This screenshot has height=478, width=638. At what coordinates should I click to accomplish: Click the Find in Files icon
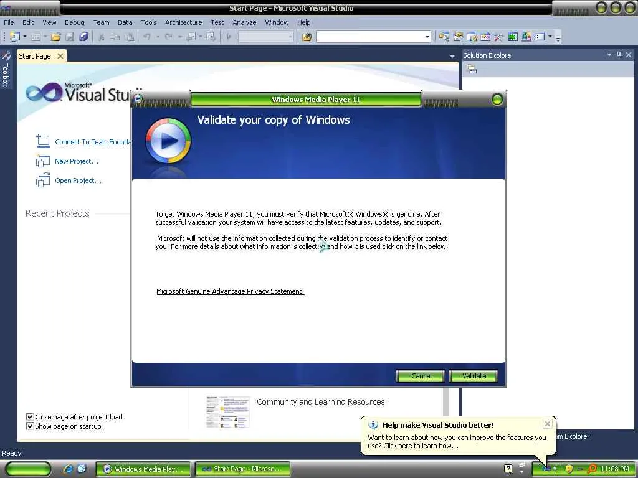point(307,37)
